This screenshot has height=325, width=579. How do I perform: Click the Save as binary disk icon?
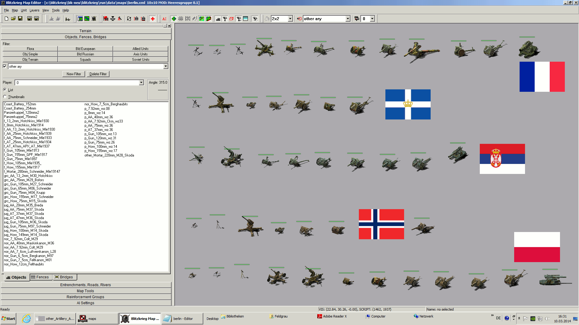point(36,19)
